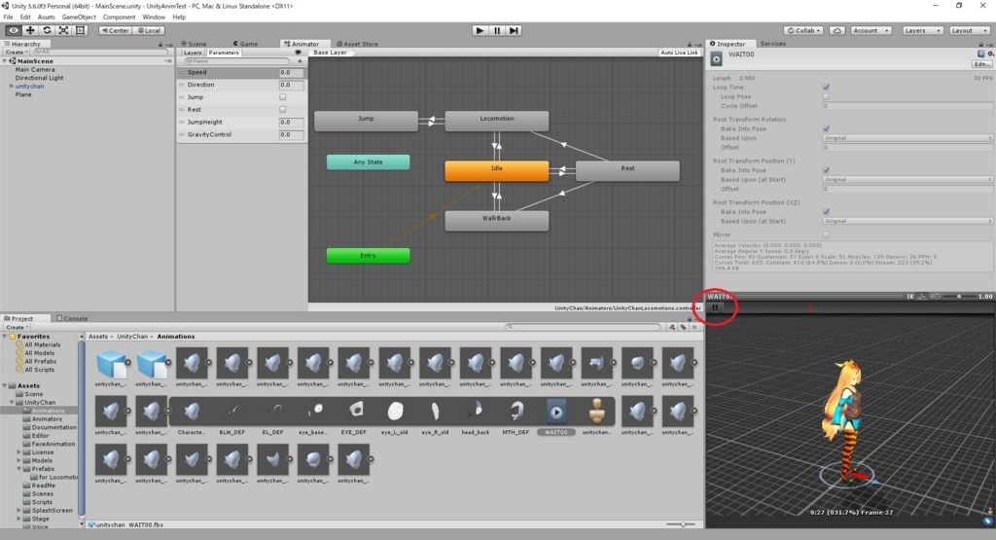Open the Collab dropdown
Viewport: 996px width, 540px height.
804,30
